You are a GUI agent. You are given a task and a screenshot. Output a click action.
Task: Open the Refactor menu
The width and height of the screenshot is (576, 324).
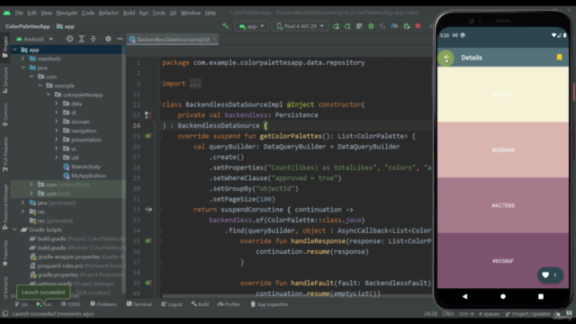[x=108, y=13]
